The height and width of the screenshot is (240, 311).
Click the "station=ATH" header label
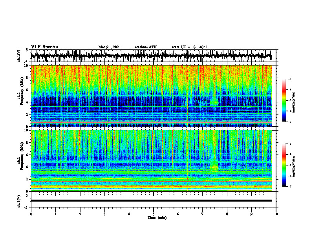(146, 47)
